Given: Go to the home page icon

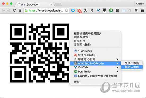Looking at the screenshot, I should (20, 10).
